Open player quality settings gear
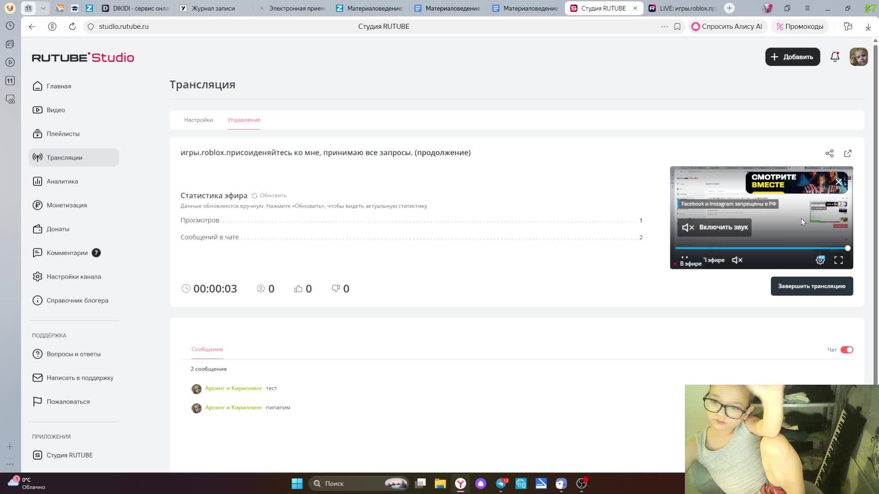Viewport: 879px width, 494px height. 820,260
